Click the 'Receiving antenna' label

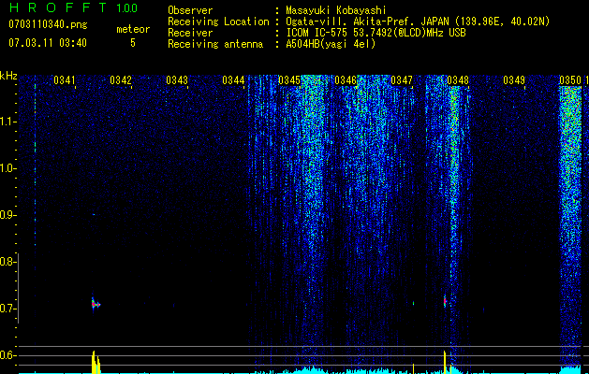[215, 44]
